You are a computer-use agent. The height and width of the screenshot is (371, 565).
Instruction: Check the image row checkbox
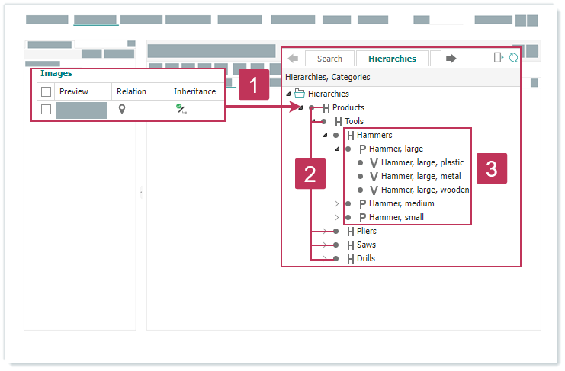(47, 110)
